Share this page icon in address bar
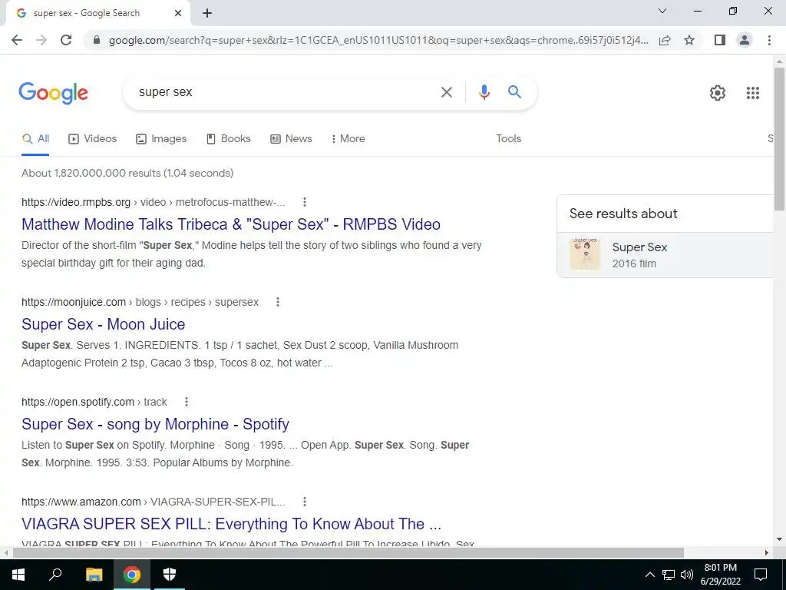786x590 pixels. (x=665, y=40)
